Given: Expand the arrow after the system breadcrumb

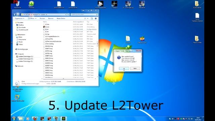Looking at the screenshot, I should click(47, 14).
